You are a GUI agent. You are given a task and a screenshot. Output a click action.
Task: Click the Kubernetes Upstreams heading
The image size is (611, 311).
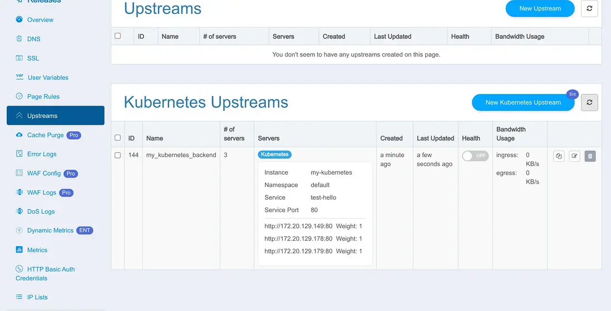(x=206, y=102)
